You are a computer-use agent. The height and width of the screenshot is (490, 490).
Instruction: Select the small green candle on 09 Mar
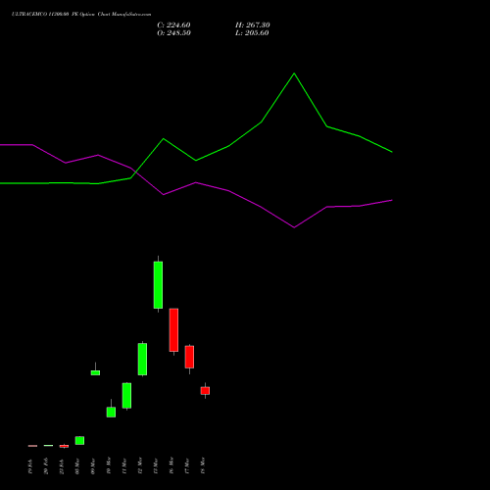(x=95, y=372)
